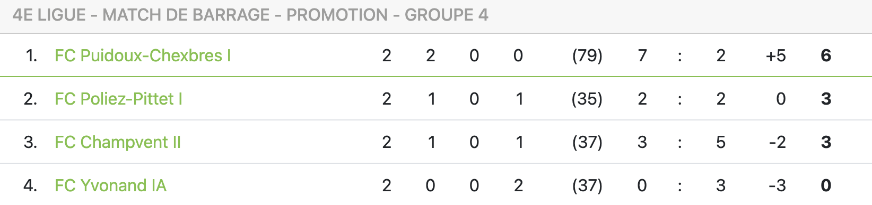This screenshot has width=872, height=205.
Task: Select rank number 2. in the standings
Action: 31,99
